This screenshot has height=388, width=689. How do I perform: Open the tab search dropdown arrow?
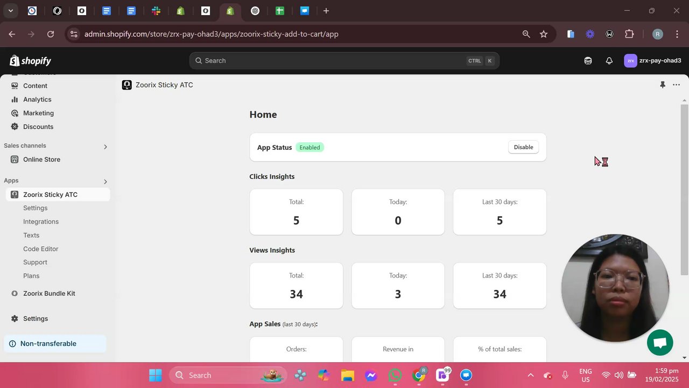[10, 11]
